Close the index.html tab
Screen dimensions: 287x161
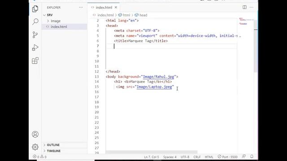(x=116, y=8)
